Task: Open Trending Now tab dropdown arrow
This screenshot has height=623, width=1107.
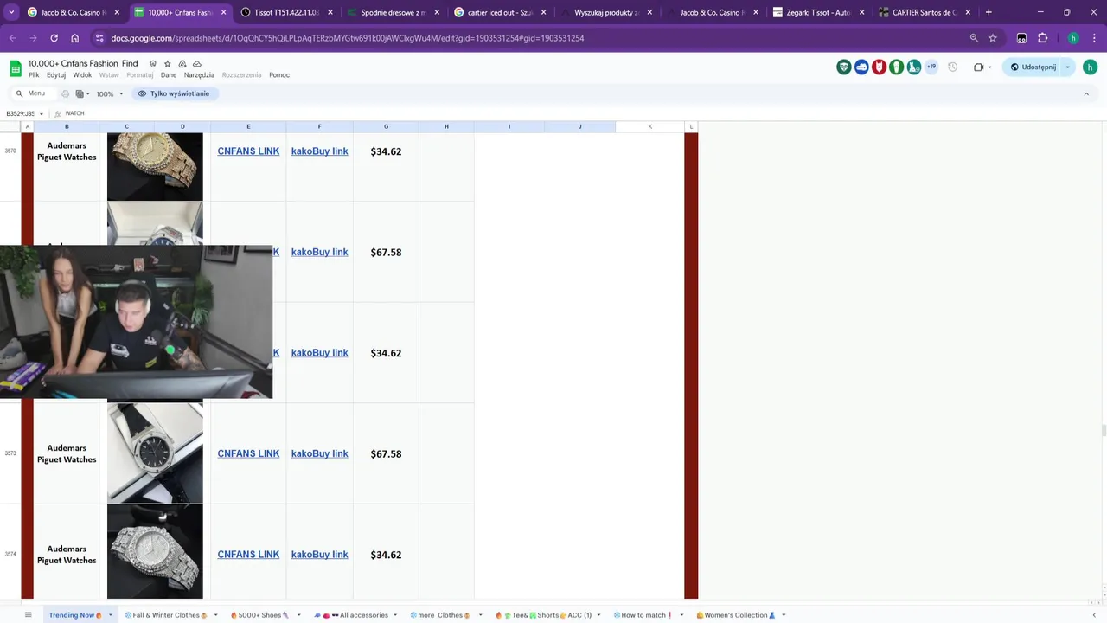Action: coord(111,615)
